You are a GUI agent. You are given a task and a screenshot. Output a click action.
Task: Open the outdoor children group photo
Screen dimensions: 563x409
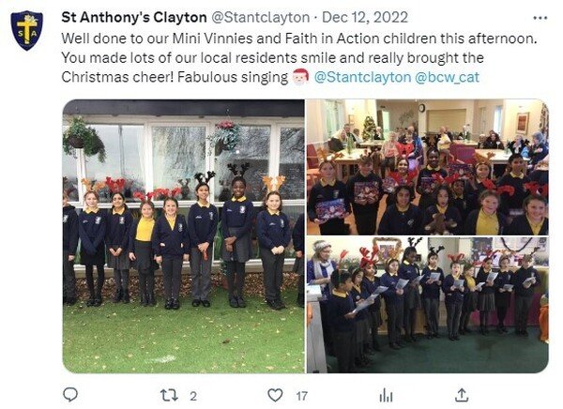[x=184, y=236]
